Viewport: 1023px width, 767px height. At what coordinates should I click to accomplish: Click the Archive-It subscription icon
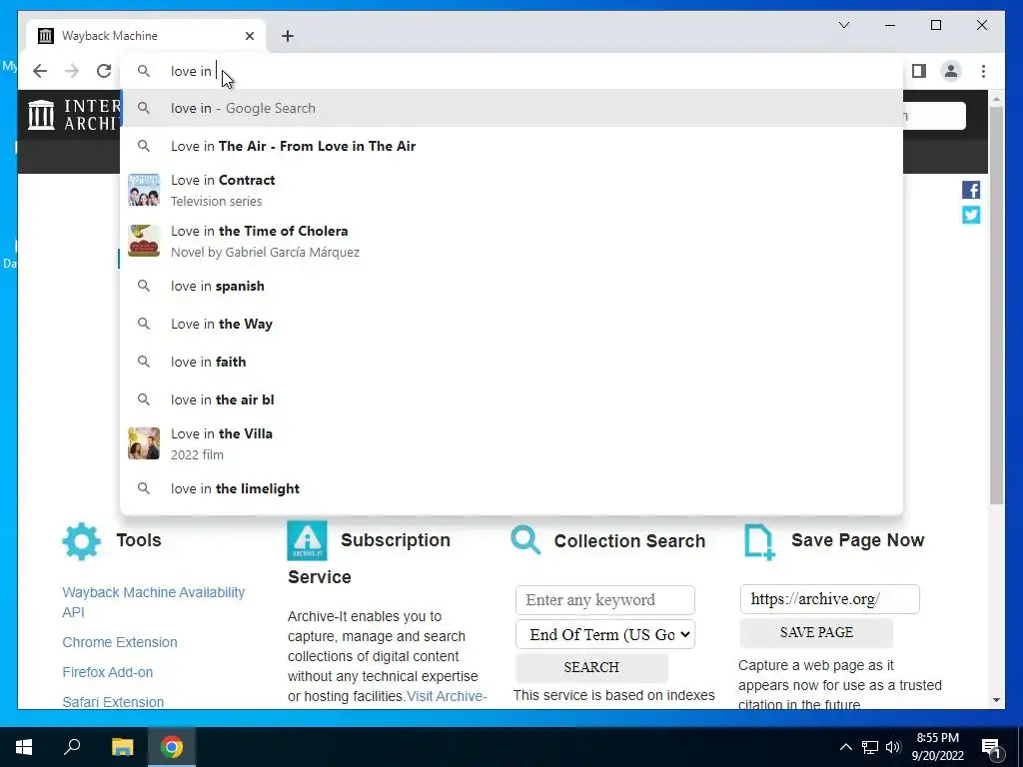307,540
